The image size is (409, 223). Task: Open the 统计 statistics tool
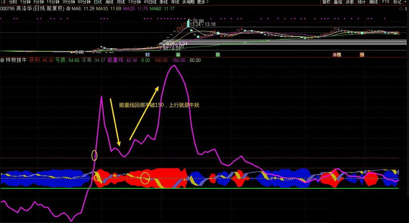361,2
